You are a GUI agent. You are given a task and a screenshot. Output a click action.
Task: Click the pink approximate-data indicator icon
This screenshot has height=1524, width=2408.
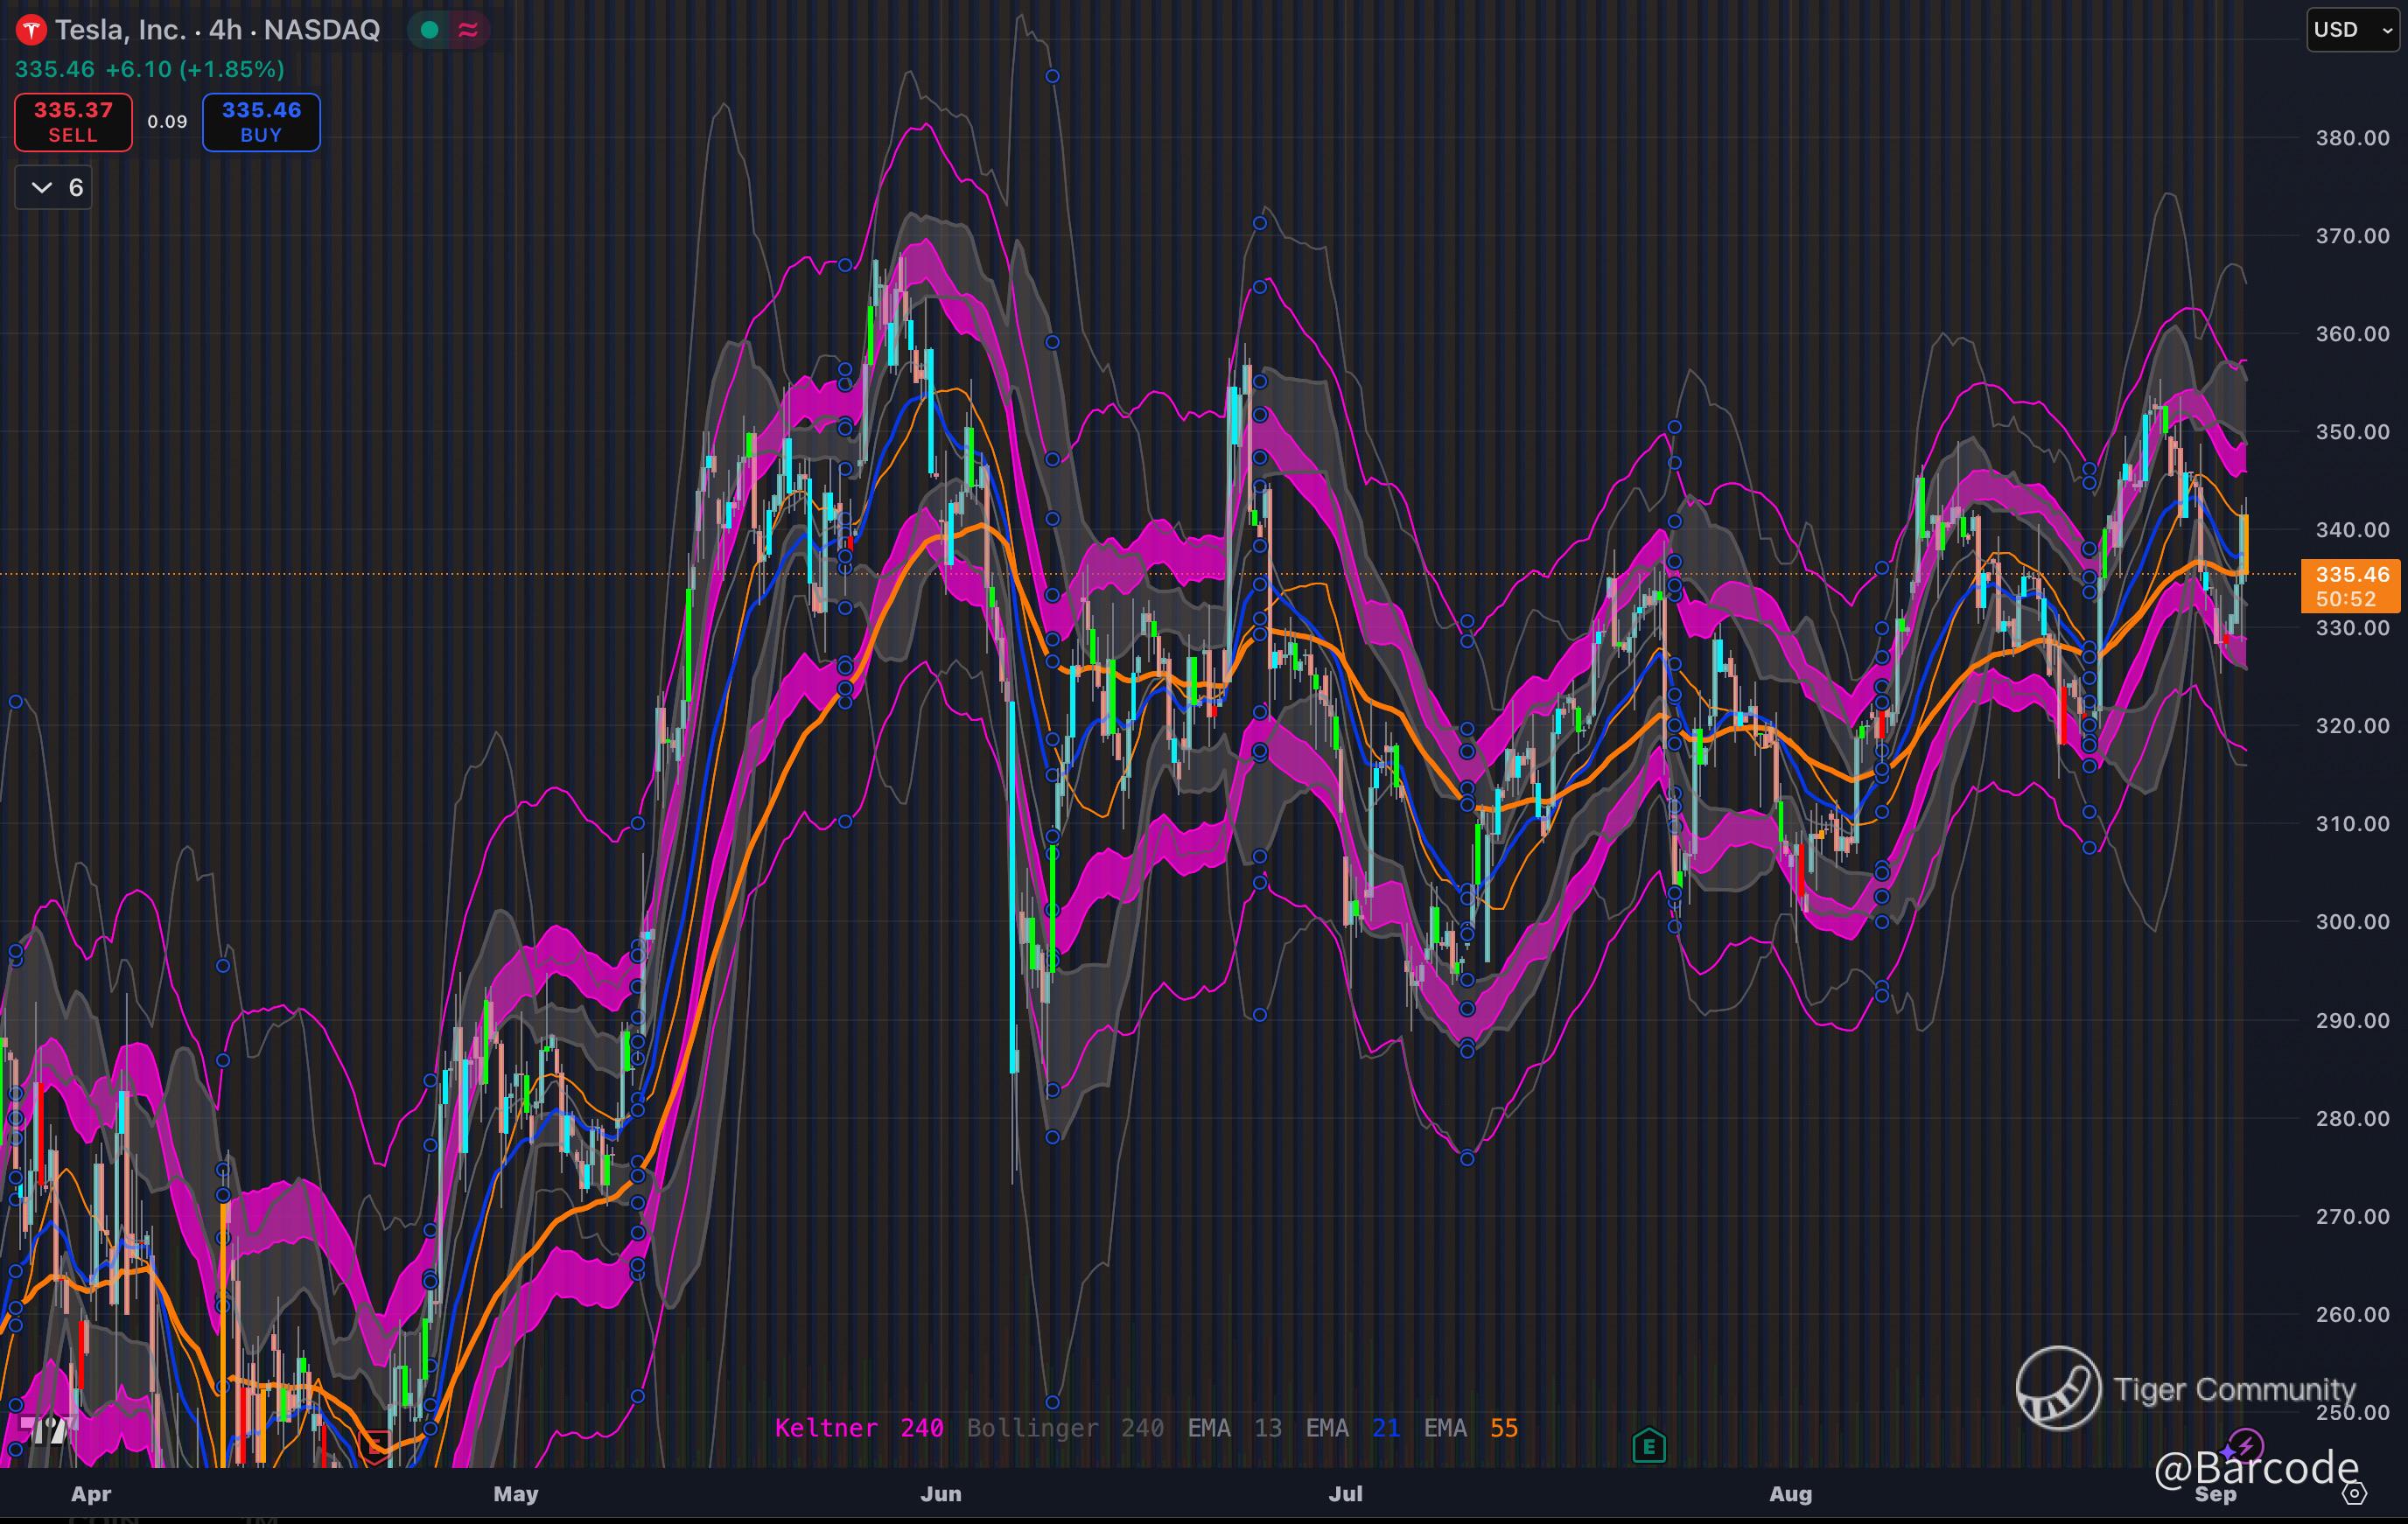pos(468,30)
